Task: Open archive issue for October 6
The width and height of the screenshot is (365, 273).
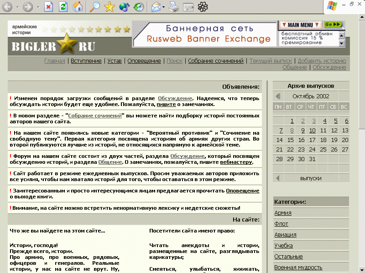Action: pos(347,121)
